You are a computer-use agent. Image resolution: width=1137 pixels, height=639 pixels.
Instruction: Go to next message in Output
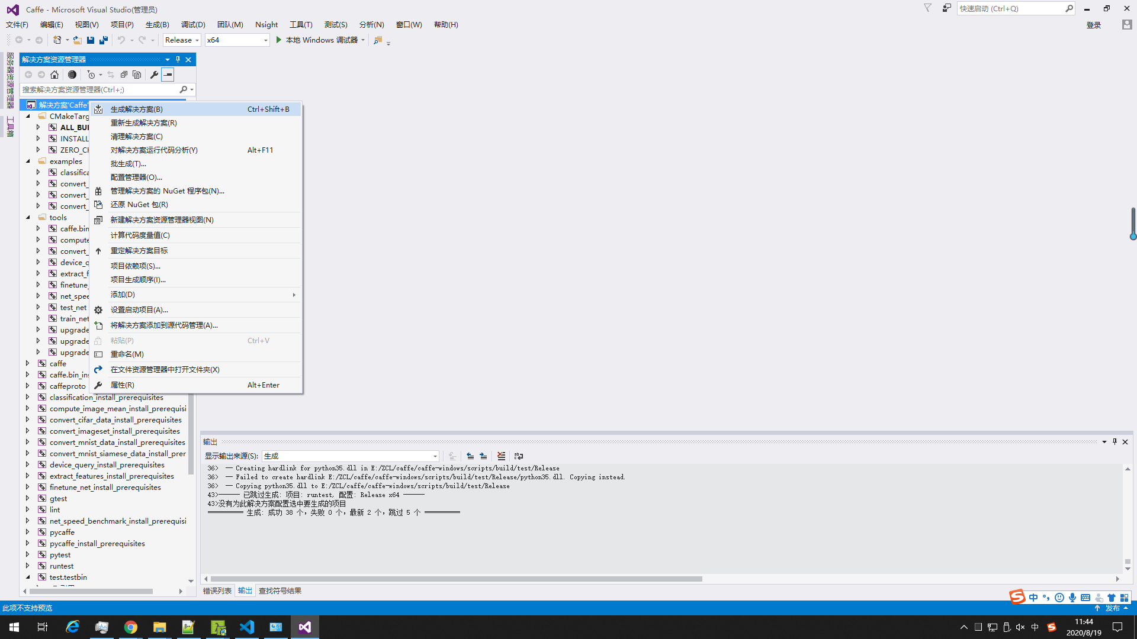483,456
